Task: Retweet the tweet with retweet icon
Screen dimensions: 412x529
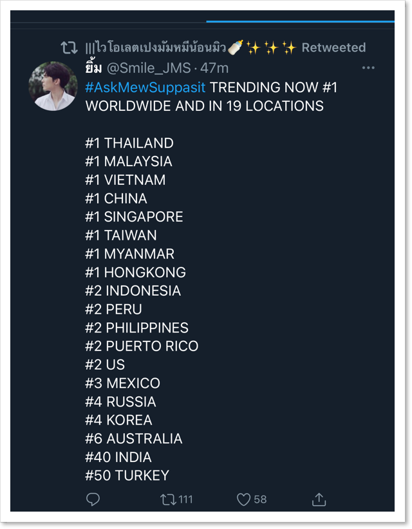Action: click(x=168, y=499)
